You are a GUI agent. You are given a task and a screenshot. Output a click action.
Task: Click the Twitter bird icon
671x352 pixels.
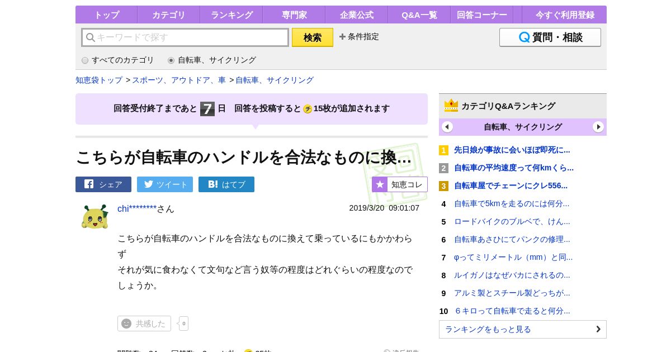point(149,184)
